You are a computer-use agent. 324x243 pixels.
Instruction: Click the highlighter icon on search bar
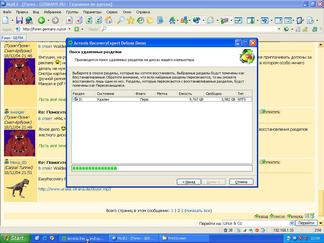click(x=305, y=29)
